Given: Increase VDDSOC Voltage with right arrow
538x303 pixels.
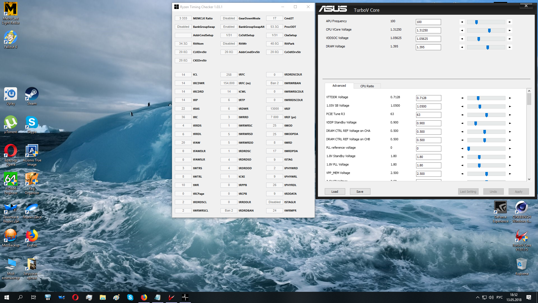Looking at the screenshot, I should coord(510,39).
